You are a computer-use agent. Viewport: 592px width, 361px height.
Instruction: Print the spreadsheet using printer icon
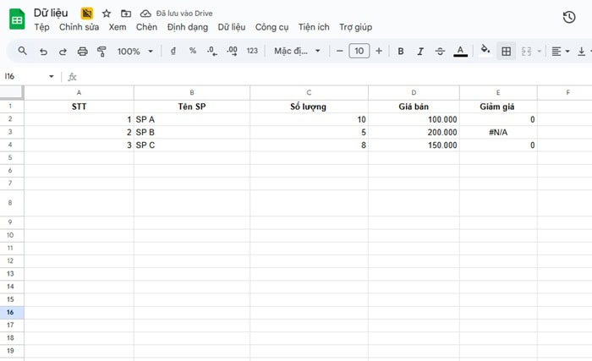click(82, 52)
